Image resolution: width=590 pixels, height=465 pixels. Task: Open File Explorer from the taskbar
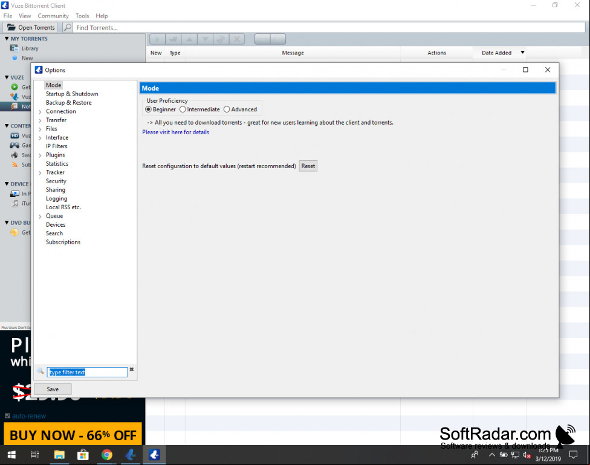(59, 455)
